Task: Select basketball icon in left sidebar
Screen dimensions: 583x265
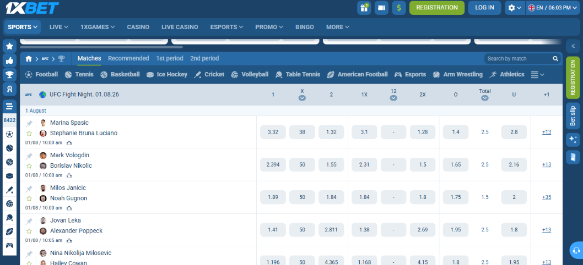Action: click(x=10, y=162)
